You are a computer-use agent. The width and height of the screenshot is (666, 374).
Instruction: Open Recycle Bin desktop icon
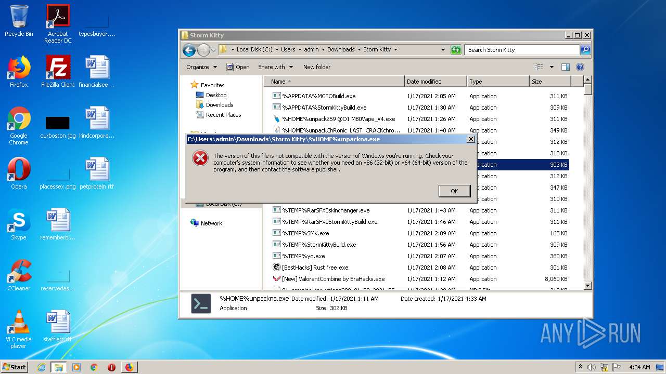tap(19, 21)
